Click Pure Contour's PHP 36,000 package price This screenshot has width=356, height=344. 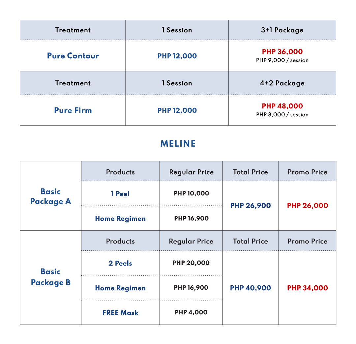282,52
